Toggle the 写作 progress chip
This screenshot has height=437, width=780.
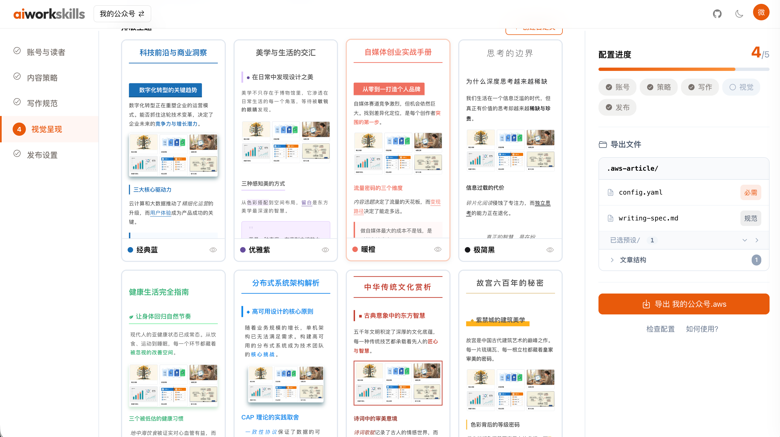point(699,87)
